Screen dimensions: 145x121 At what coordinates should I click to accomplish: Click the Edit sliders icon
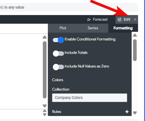tap(119, 20)
